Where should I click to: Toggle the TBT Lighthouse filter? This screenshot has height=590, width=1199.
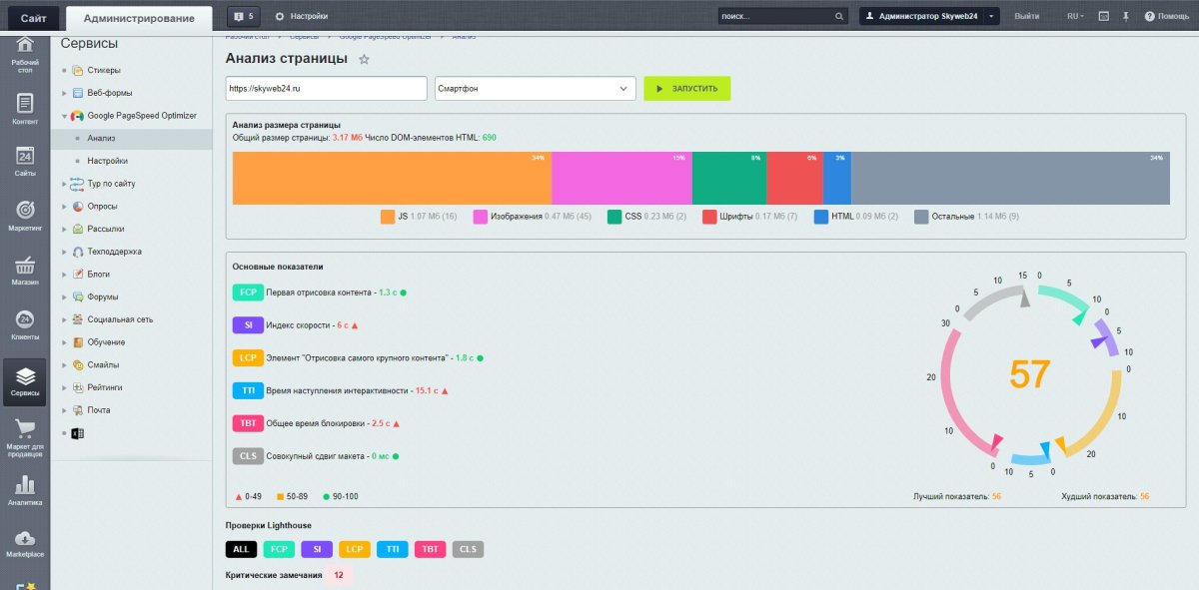click(x=430, y=549)
